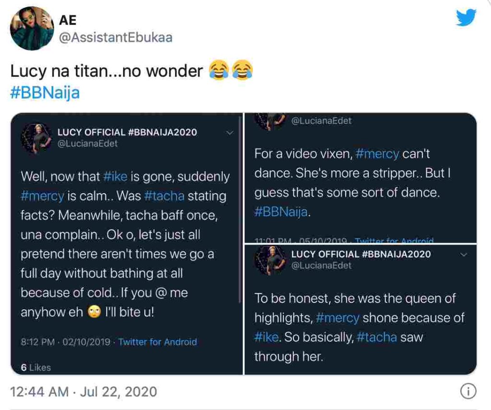
Task: Visit the @AssistantEbukaa handle
Action: (115, 38)
